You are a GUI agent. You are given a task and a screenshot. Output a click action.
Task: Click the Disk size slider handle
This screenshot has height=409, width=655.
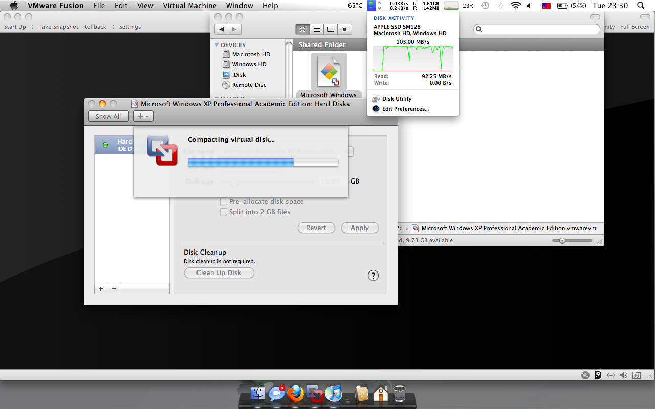tap(234, 181)
